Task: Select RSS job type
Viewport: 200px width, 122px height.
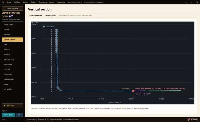Action: (x=19, y=115)
